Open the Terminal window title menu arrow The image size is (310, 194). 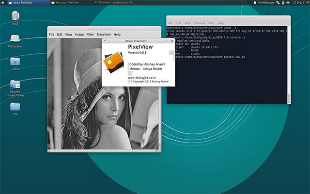pos(170,18)
